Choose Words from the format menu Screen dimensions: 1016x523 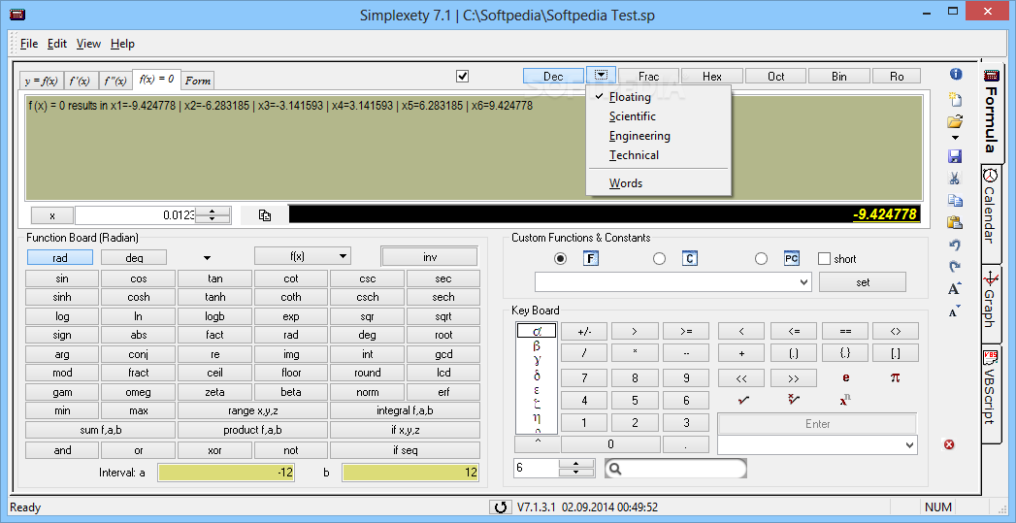pyautogui.click(x=658, y=183)
